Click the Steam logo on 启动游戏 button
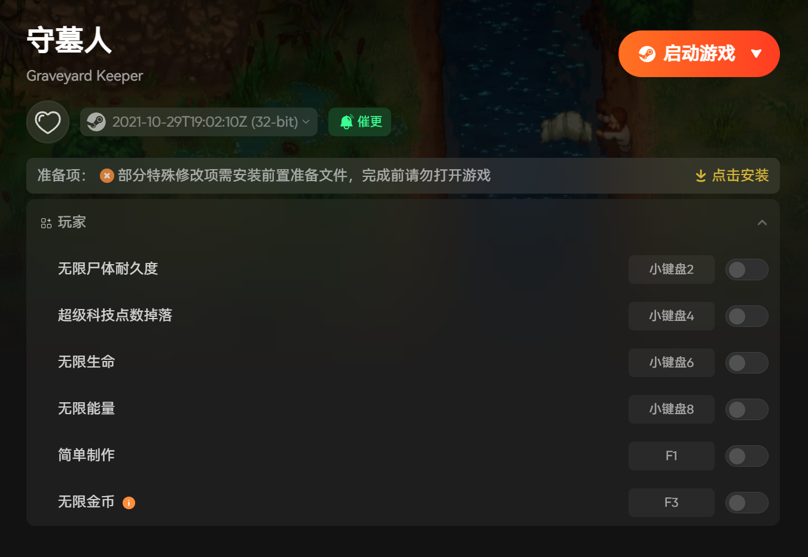Image resolution: width=808 pixels, height=557 pixels. 647,54
